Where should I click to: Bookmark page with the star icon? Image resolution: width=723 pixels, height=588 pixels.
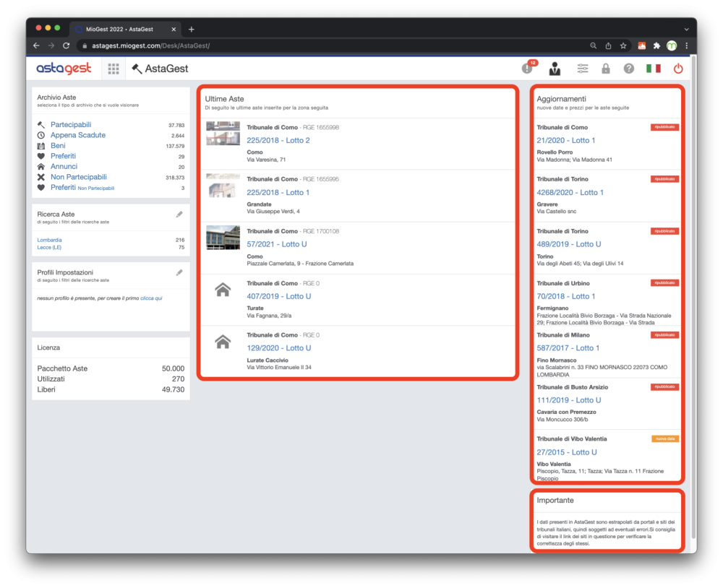[623, 46]
